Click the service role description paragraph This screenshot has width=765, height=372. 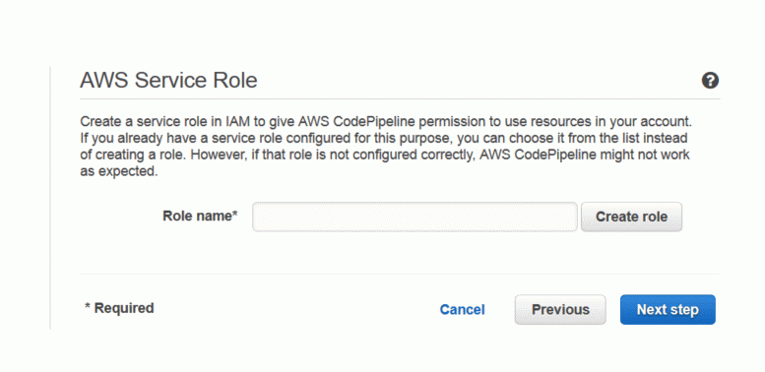[386, 147]
